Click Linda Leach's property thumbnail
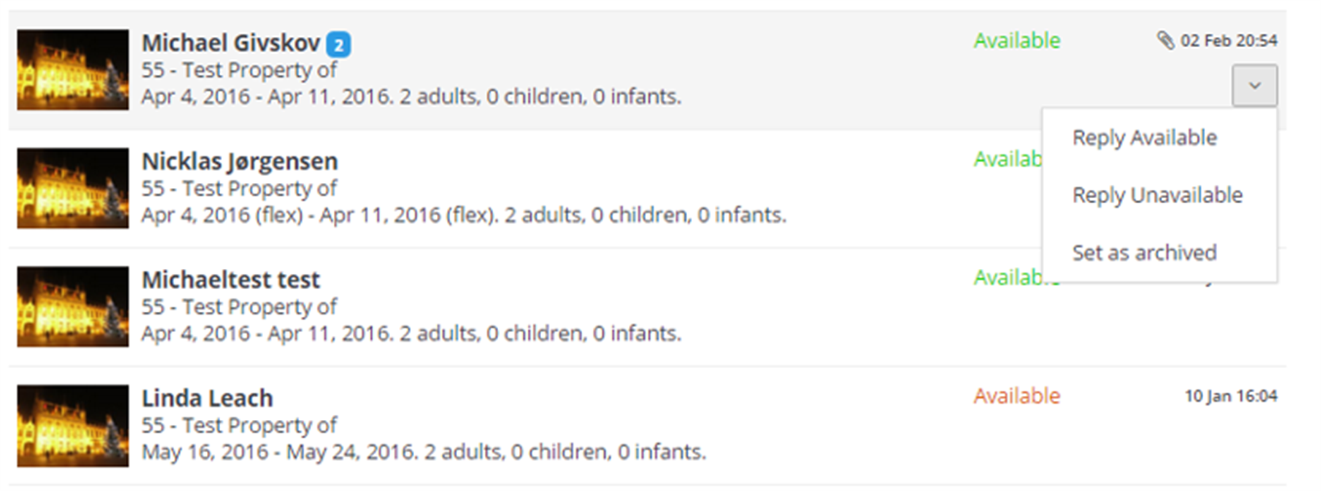Image resolution: width=1321 pixels, height=491 pixels. (x=73, y=425)
